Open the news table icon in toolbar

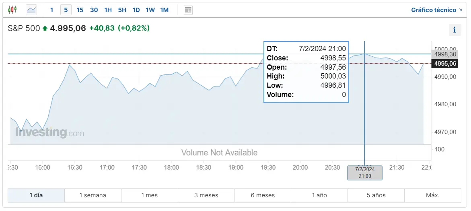188,10
